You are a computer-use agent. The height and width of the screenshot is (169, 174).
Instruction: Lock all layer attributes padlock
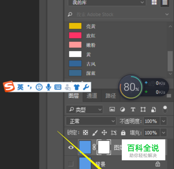(123, 132)
